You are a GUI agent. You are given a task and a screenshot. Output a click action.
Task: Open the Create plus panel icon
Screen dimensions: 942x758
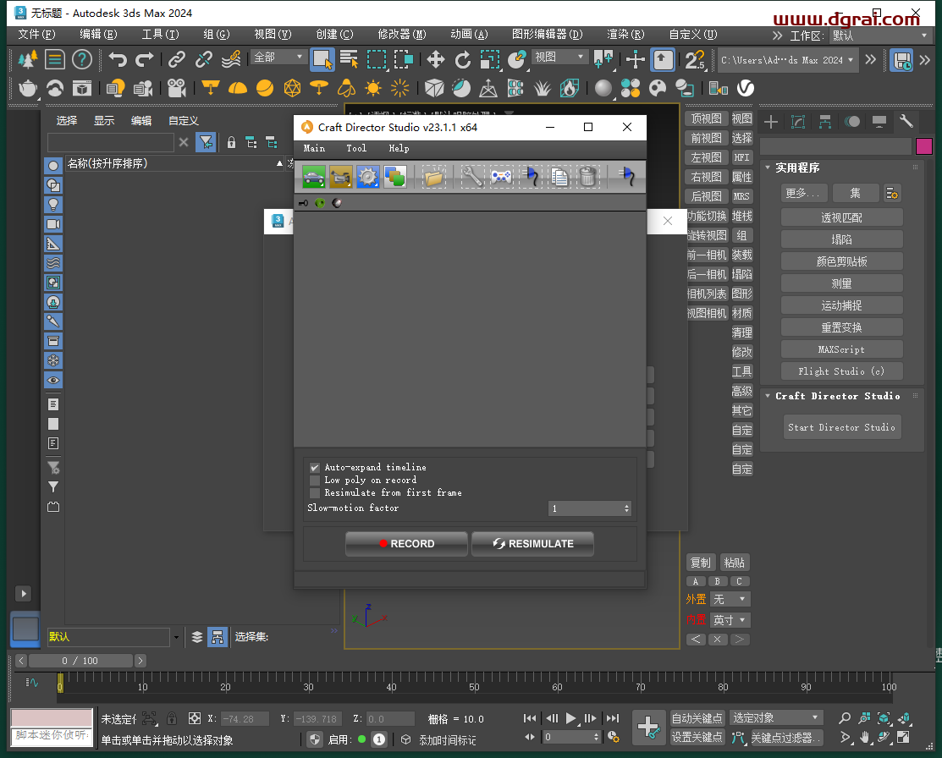[x=771, y=122]
